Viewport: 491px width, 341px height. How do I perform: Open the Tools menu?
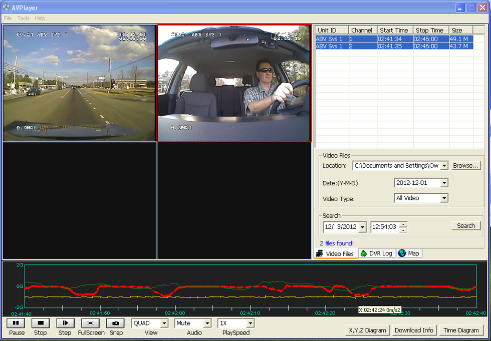(x=24, y=18)
